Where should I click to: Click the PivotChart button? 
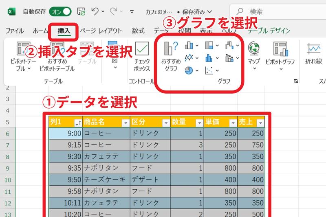pyautogui.click(x=280, y=56)
